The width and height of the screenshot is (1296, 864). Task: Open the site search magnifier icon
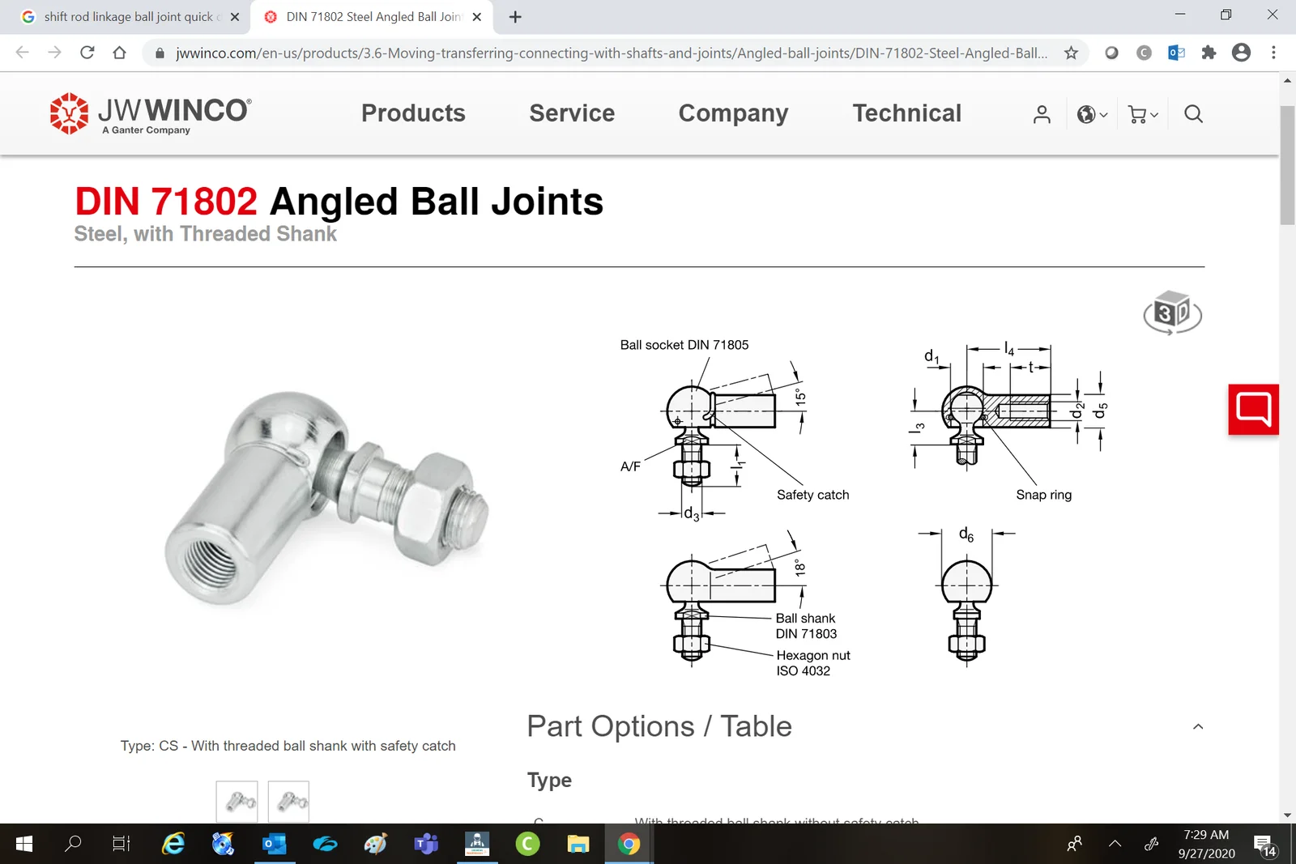tap(1193, 114)
